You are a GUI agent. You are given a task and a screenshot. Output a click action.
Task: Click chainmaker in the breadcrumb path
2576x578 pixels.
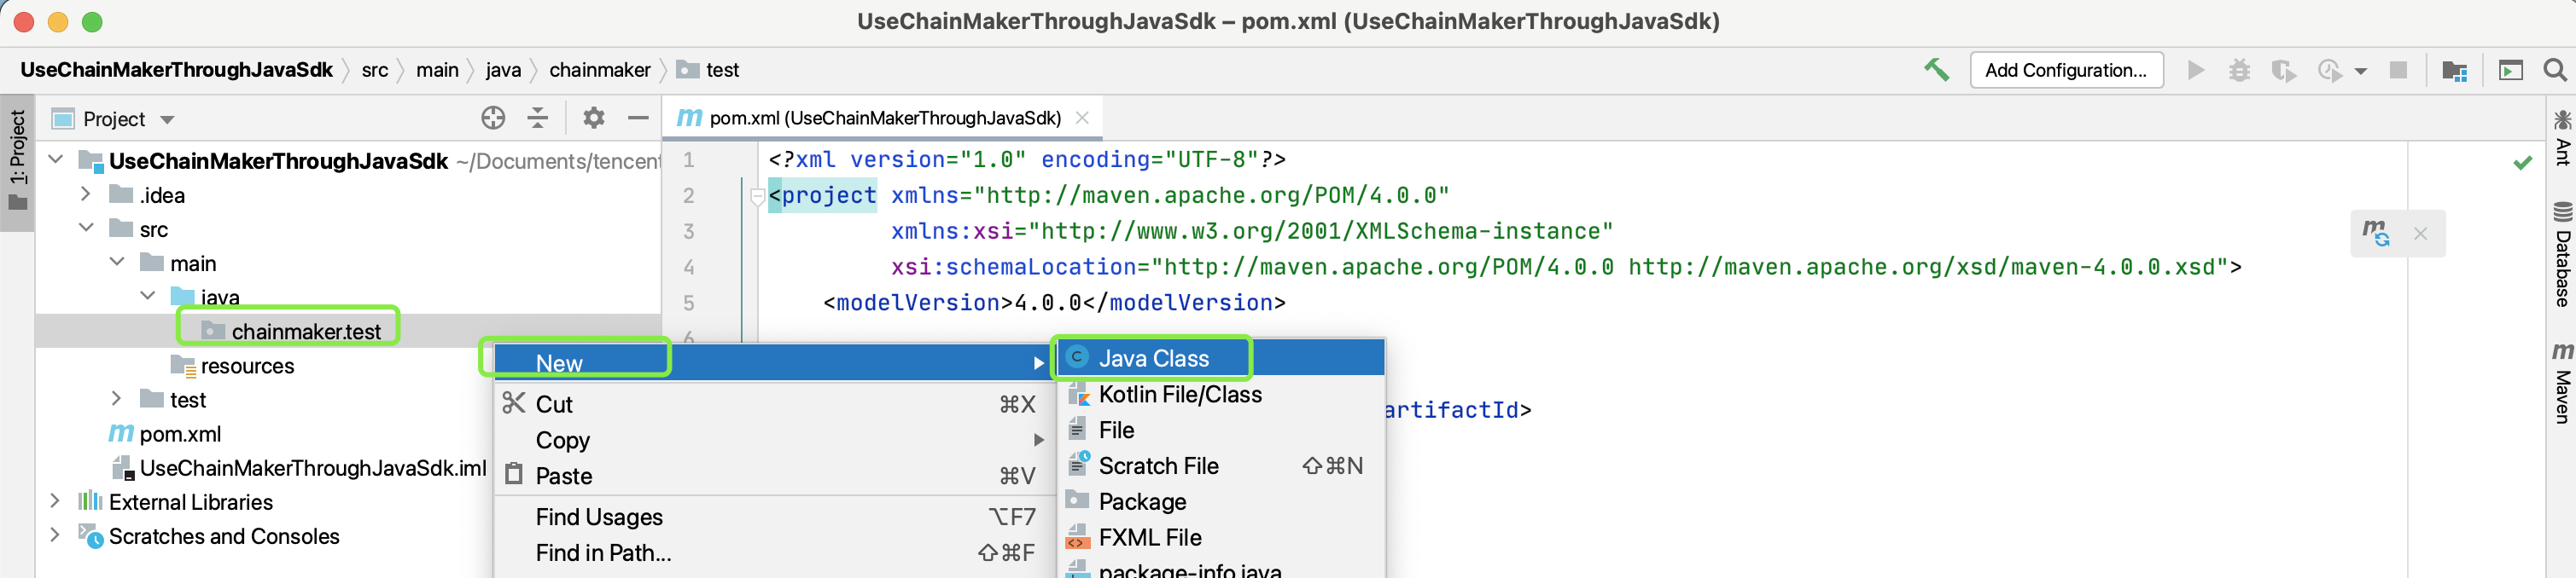pos(599,70)
